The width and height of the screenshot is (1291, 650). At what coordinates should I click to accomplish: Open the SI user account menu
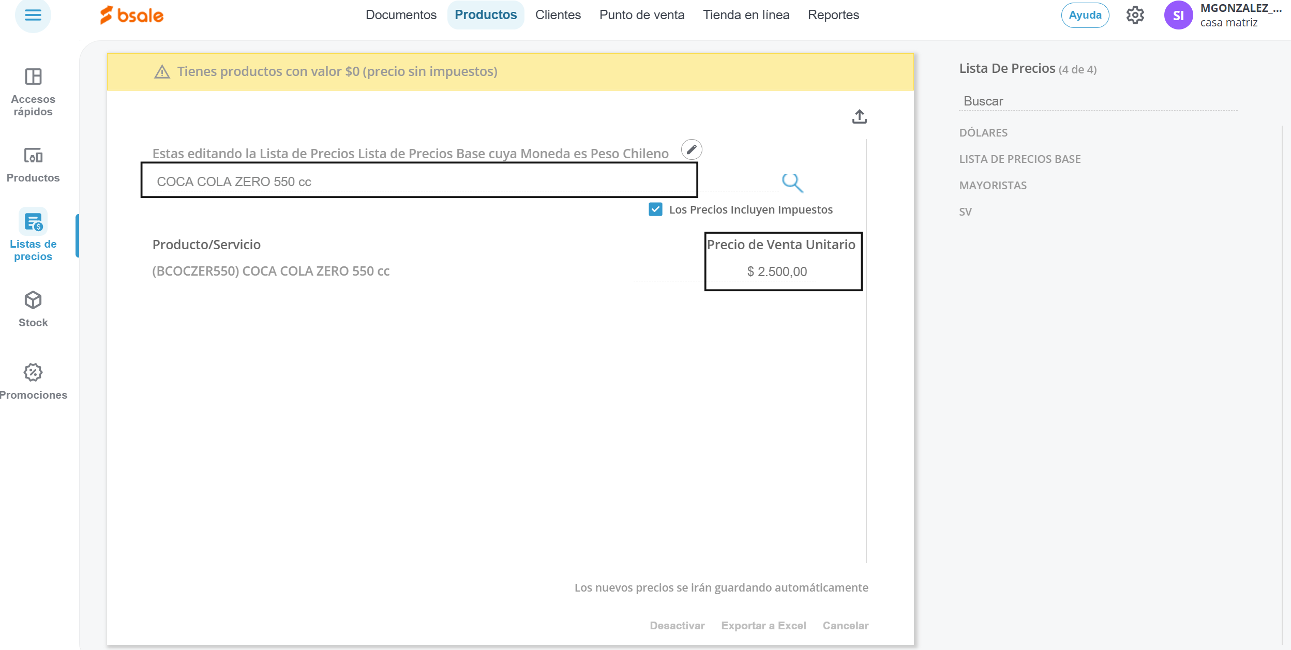[1178, 15]
